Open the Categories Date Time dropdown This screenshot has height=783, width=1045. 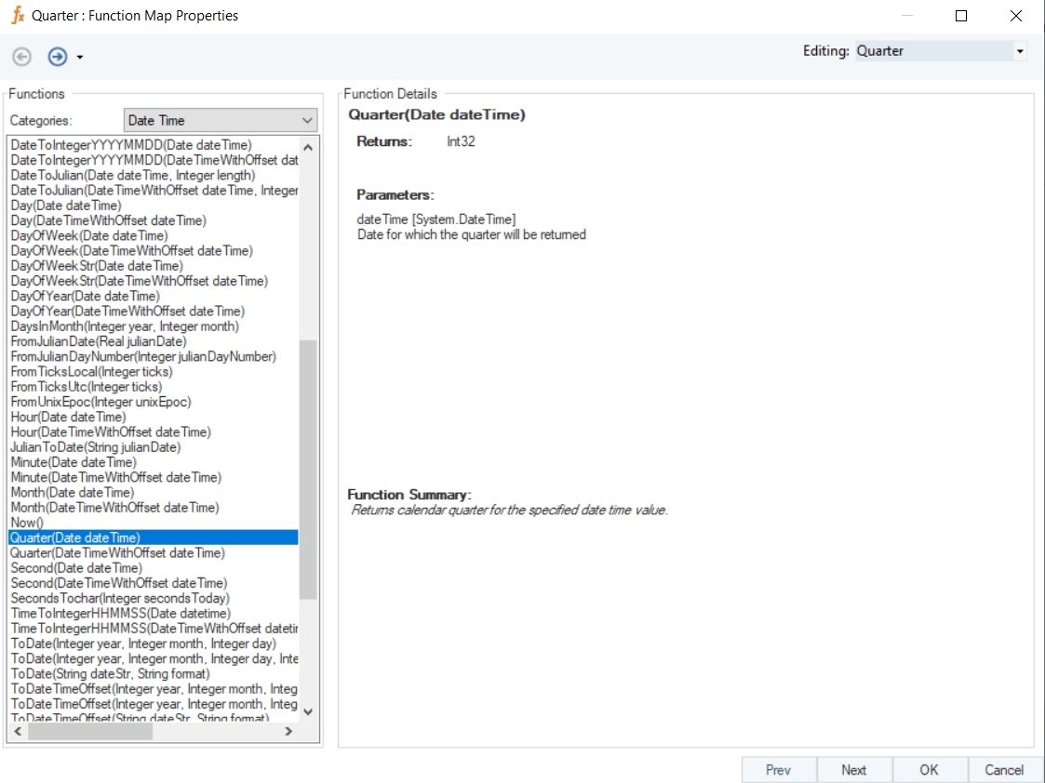pyautogui.click(x=220, y=121)
